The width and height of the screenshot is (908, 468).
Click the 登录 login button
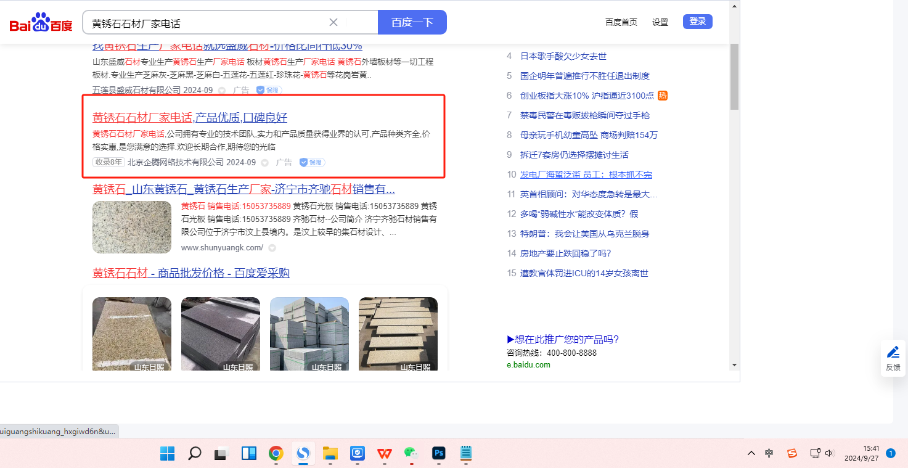click(x=697, y=22)
